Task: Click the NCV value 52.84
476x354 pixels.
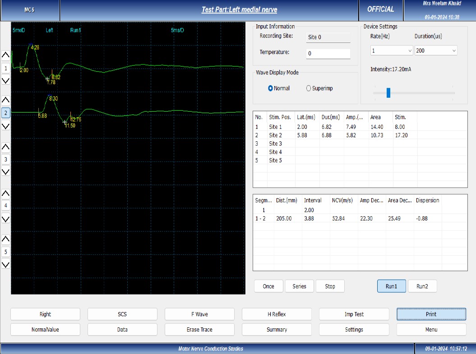Action: click(338, 218)
